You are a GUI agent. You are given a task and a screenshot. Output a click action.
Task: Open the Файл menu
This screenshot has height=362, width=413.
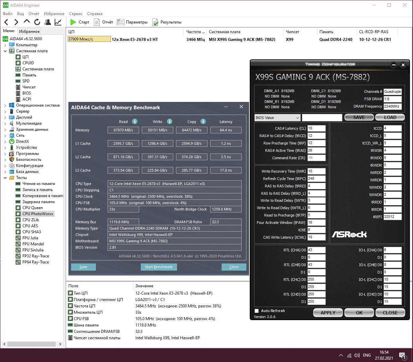tap(7, 14)
